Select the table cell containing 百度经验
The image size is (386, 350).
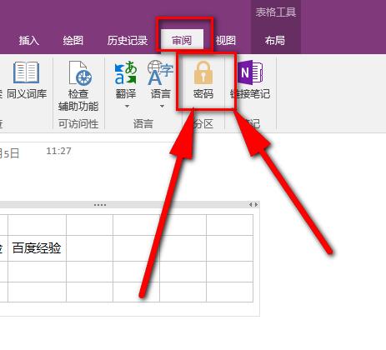38,248
